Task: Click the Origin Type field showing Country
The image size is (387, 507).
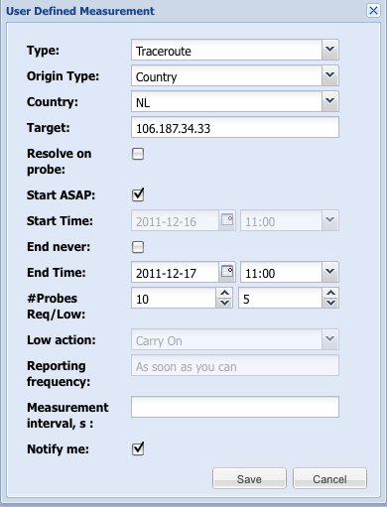Action: tap(226, 75)
